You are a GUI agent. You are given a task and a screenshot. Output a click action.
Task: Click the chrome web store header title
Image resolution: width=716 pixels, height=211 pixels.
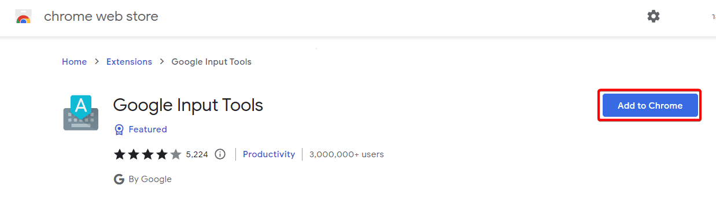[x=101, y=16]
